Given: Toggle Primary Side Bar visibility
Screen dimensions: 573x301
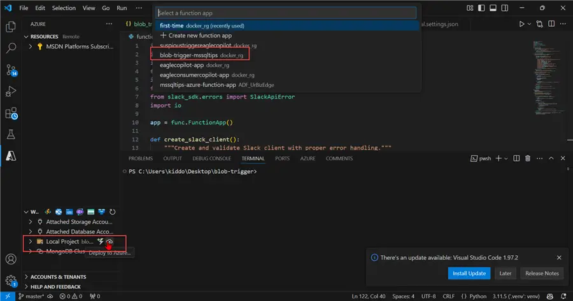Looking at the screenshot, I should coord(481,8).
